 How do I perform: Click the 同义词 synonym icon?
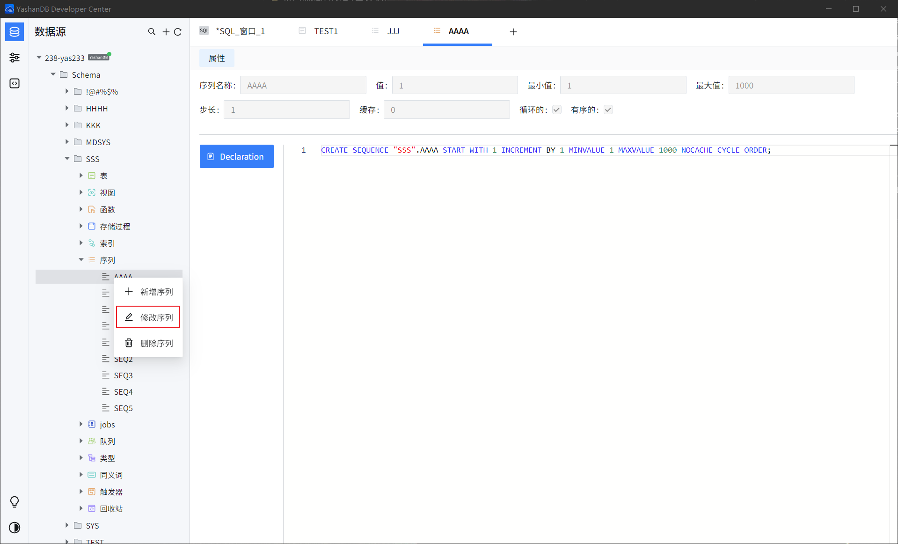pos(92,475)
